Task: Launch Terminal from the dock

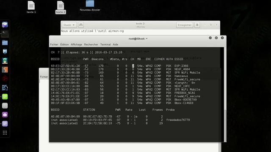Action: [5, 34]
